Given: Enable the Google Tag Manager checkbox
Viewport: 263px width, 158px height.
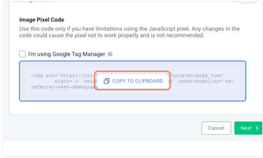Looking at the screenshot, I should [22, 54].
